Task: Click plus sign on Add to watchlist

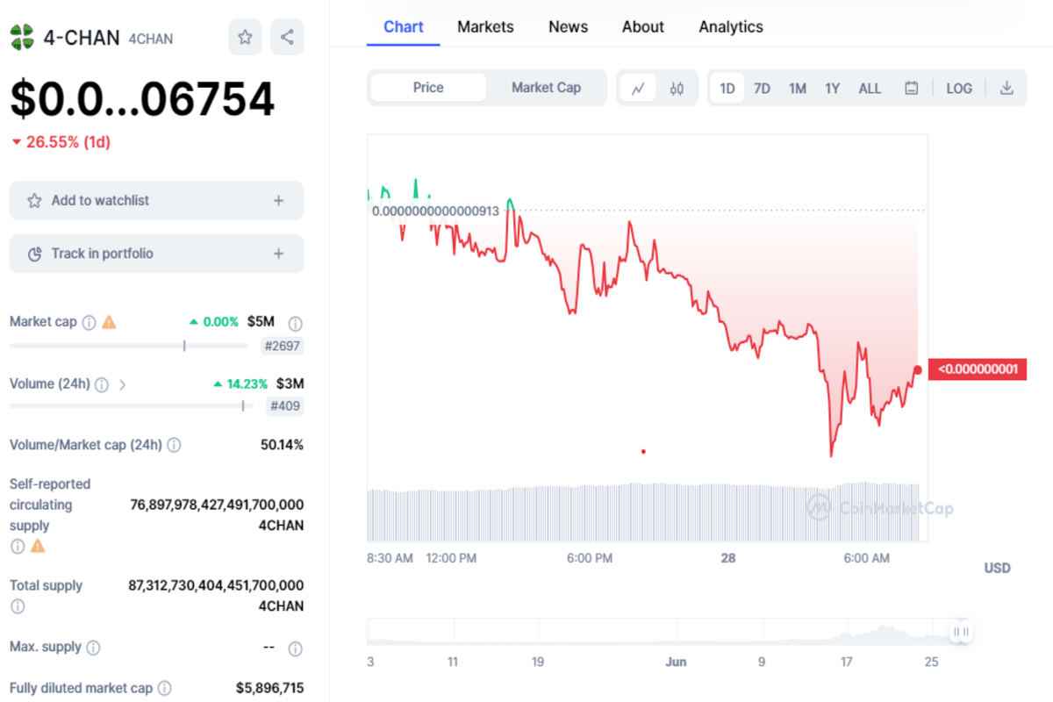Action: click(x=278, y=201)
